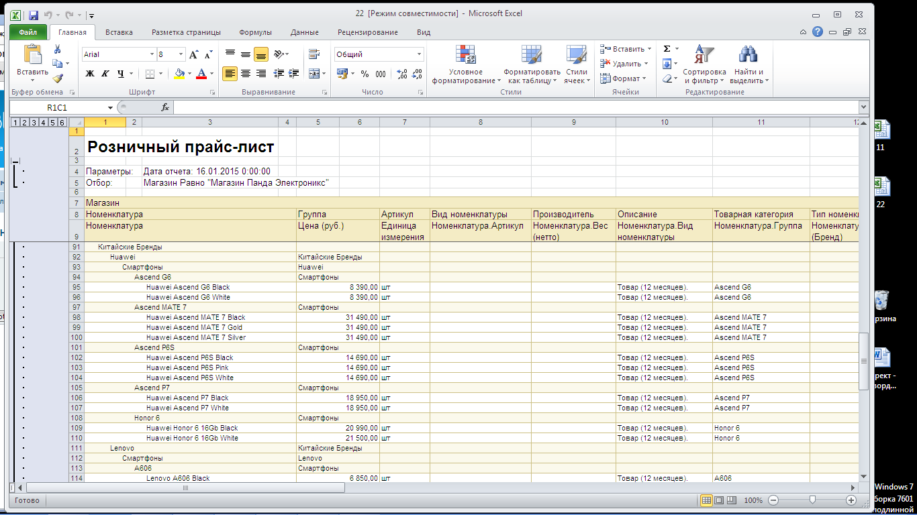Image resolution: width=917 pixels, height=515 pixels.
Task: Switch to the Рецензирование tab
Action: (x=368, y=32)
